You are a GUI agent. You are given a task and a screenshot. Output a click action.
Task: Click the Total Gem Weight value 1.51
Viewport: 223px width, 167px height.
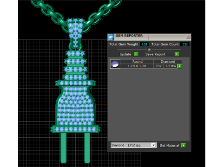pos(144,45)
